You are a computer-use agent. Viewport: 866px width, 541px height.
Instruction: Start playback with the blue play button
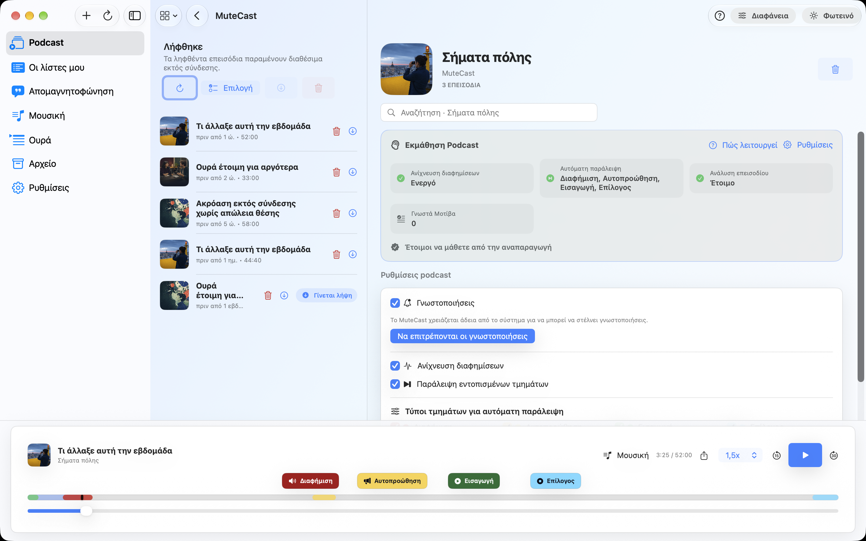[805, 455]
